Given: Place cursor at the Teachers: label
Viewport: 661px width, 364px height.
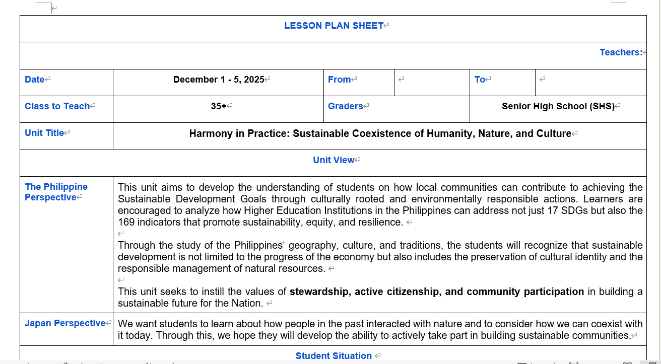Looking at the screenshot, I should click(621, 52).
